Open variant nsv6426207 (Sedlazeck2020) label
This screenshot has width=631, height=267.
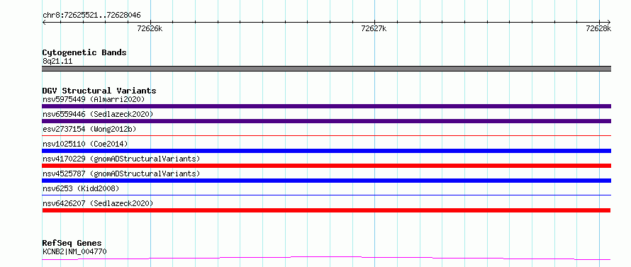coord(98,203)
